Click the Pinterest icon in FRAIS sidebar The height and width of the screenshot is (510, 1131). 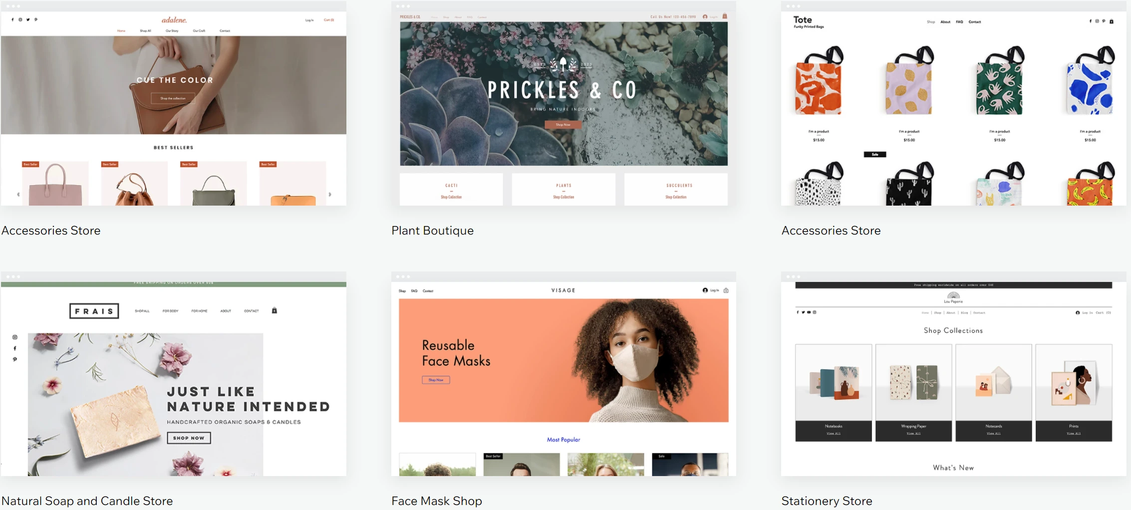click(x=15, y=359)
